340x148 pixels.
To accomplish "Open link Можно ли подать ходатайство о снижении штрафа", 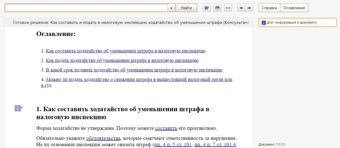I will (x=137, y=82).
